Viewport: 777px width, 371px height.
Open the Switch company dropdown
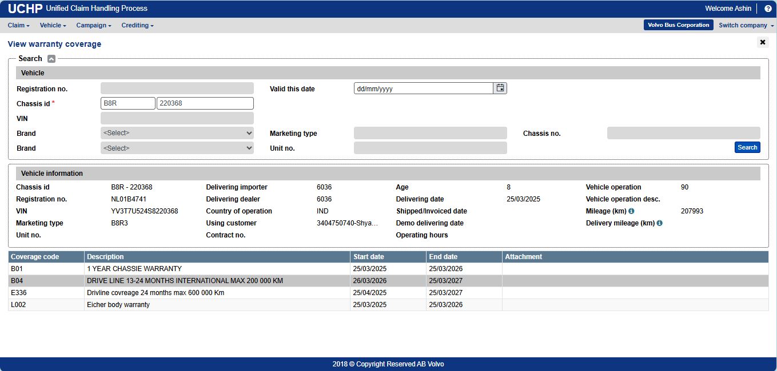coord(746,25)
